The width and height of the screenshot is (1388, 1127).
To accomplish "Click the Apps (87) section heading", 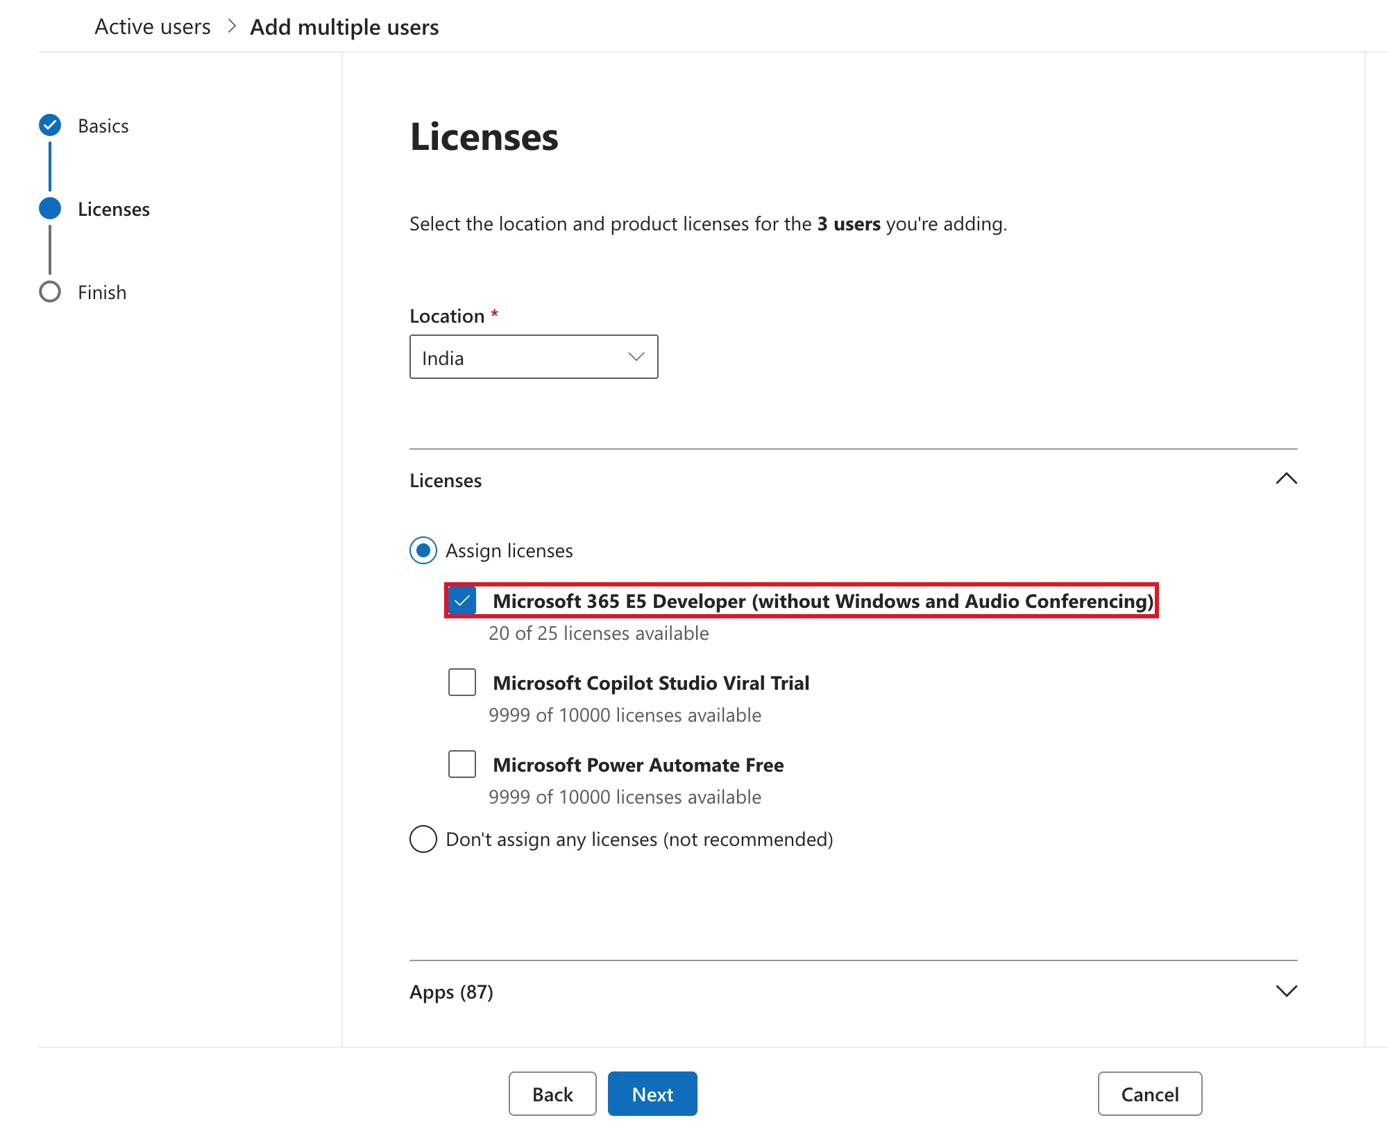I will [451, 992].
